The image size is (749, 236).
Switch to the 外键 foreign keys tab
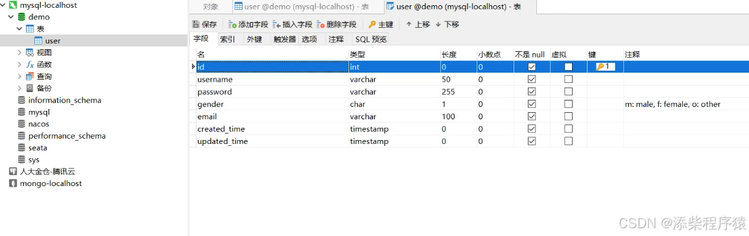click(x=255, y=39)
